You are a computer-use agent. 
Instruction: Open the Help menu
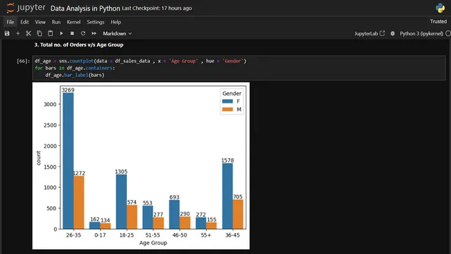pos(116,22)
